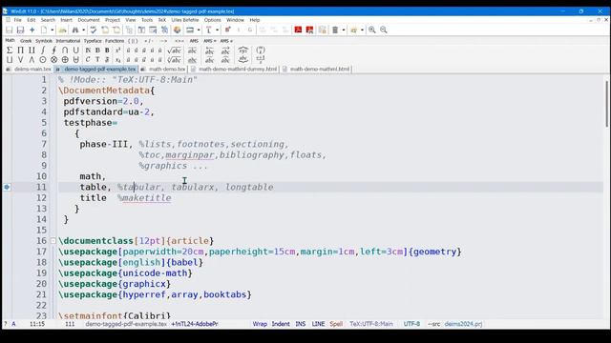Insert the binomial template icon
The width and height of the screenshot is (611, 343).
(x=261, y=50)
